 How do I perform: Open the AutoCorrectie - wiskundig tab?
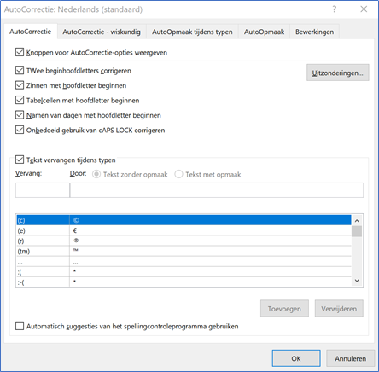point(102,32)
